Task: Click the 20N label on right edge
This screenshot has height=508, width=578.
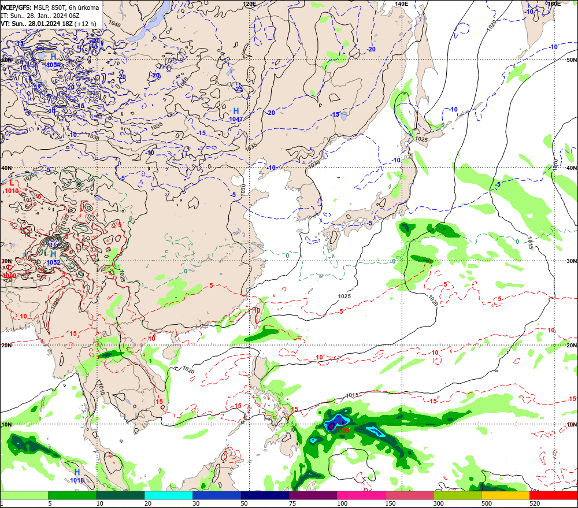Action: point(572,346)
